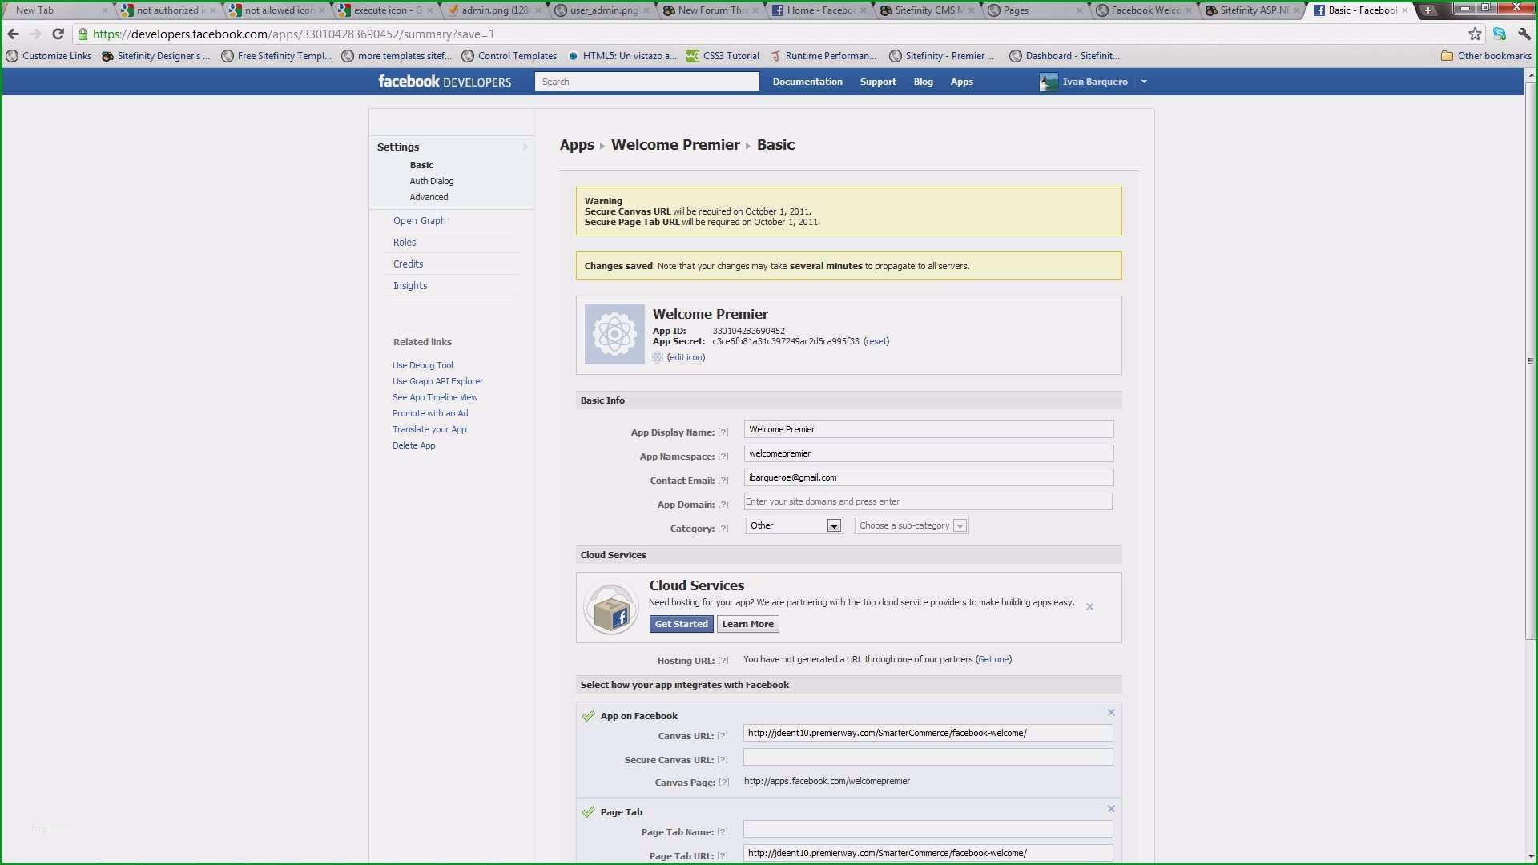Open help for App Namespace
1538x865 pixels.
723,456
